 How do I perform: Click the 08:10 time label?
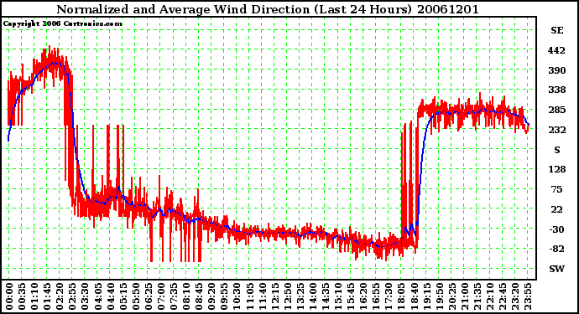(185, 296)
